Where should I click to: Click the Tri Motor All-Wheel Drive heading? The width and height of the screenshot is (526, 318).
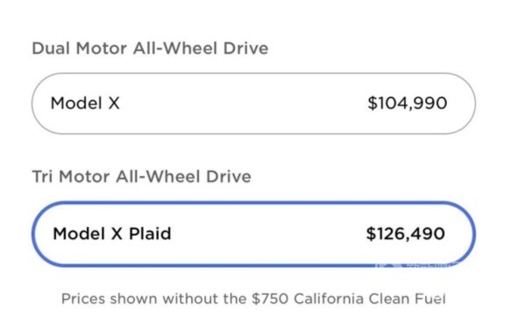point(141,177)
